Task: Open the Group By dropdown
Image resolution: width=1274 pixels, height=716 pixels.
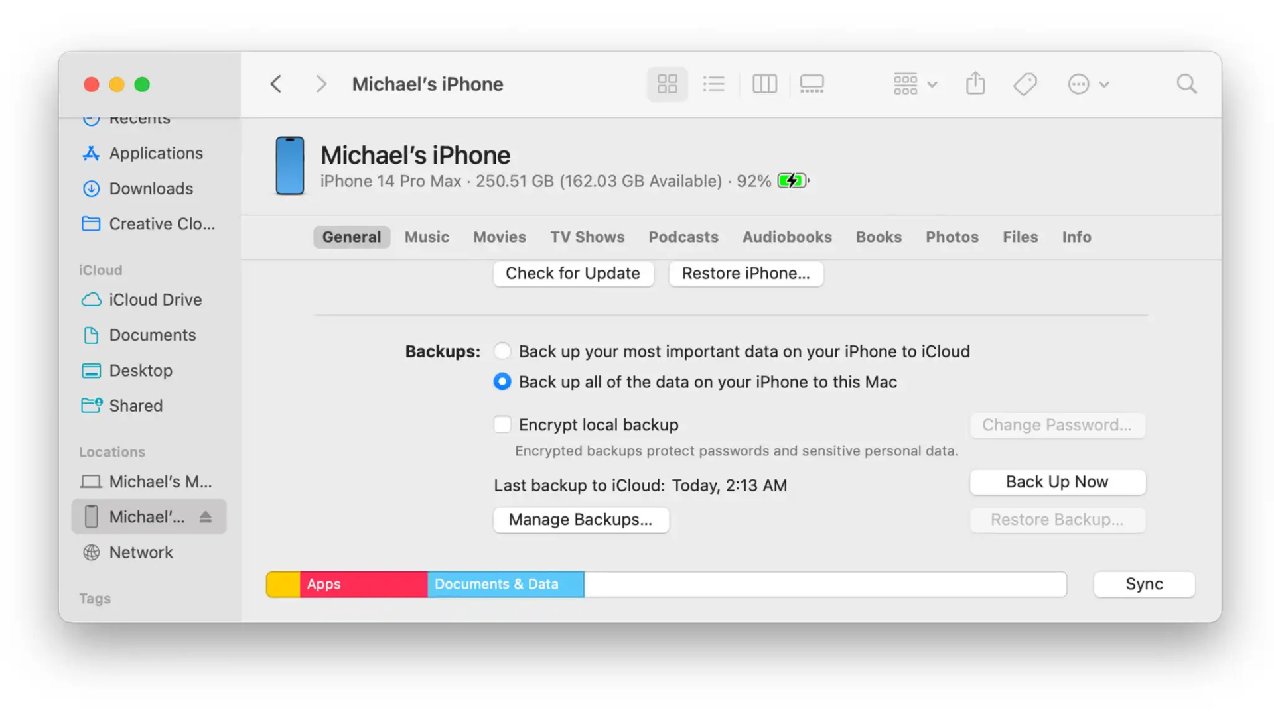Action: click(x=914, y=84)
